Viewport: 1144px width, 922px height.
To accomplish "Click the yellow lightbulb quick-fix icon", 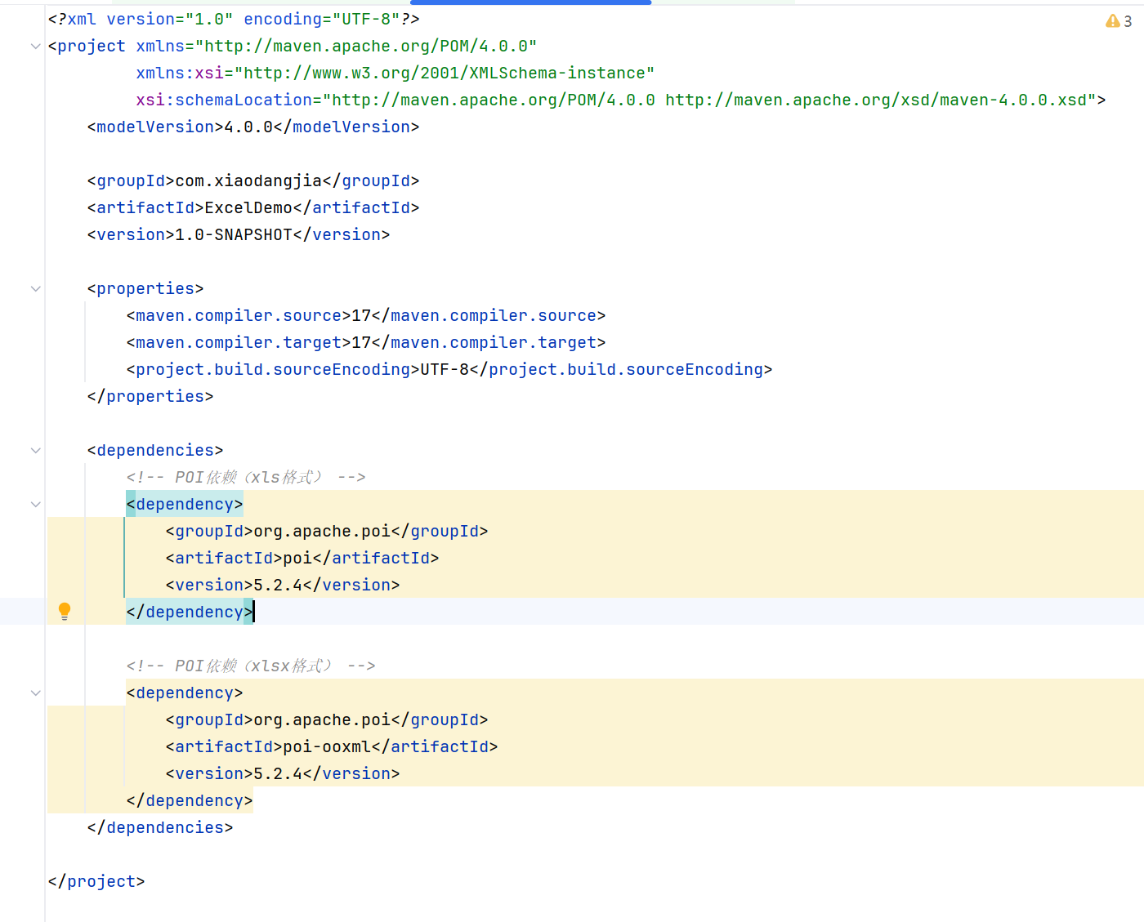I will click(65, 611).
